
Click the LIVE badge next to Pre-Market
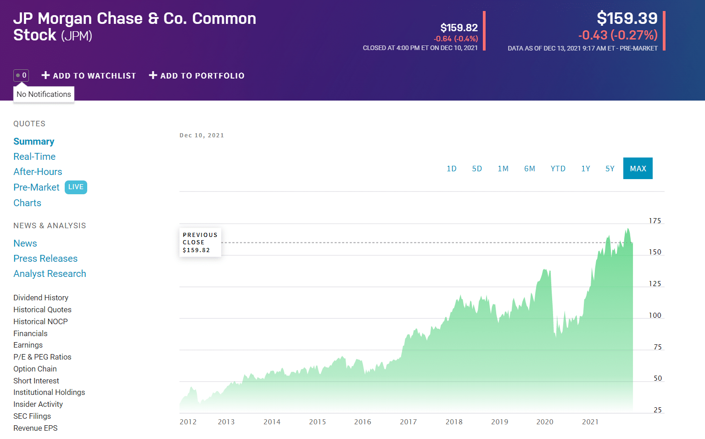[76, 187]
